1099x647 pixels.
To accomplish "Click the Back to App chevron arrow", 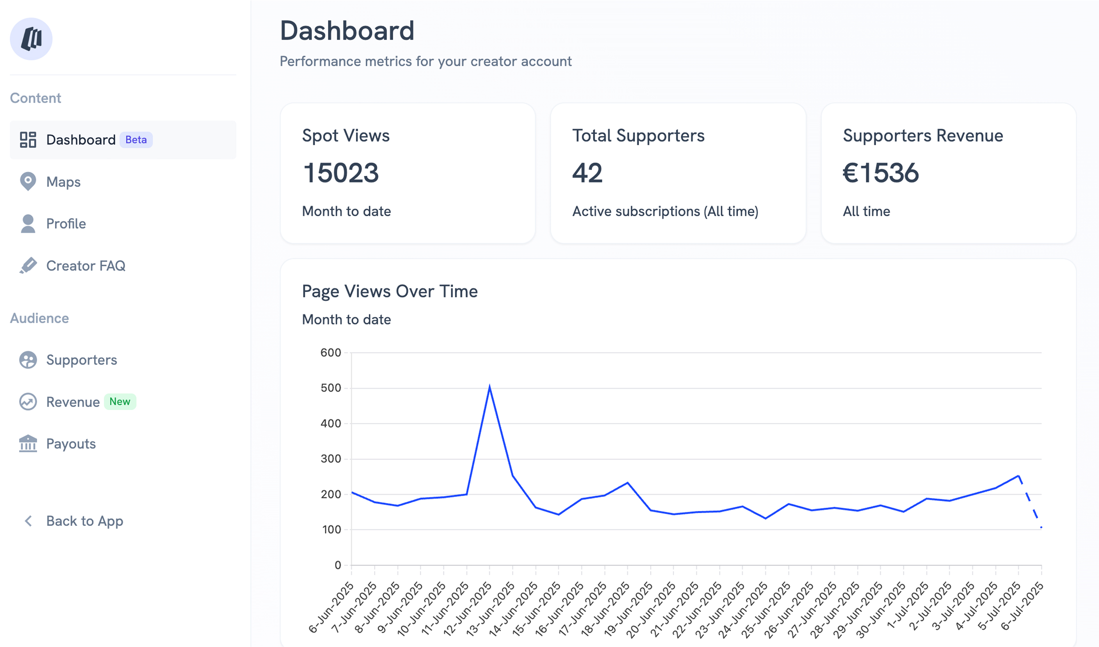I will coord(28,521).
